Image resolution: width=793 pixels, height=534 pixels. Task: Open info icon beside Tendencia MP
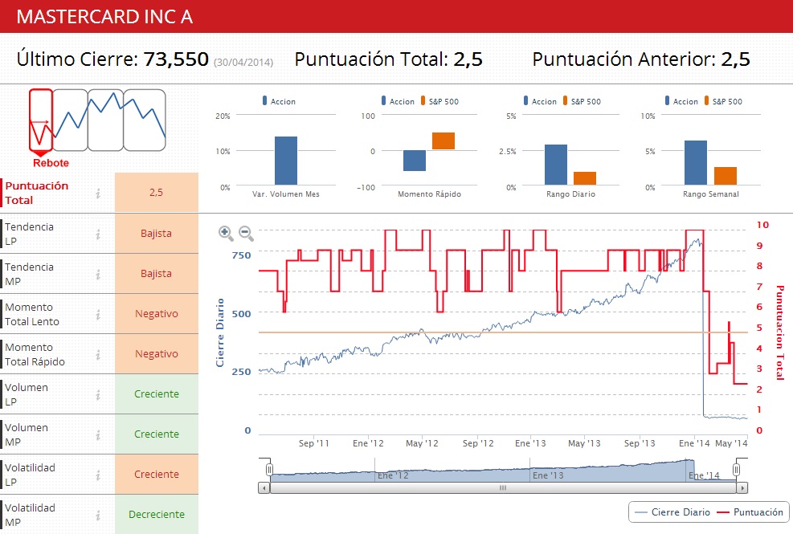tap(98, 274)
